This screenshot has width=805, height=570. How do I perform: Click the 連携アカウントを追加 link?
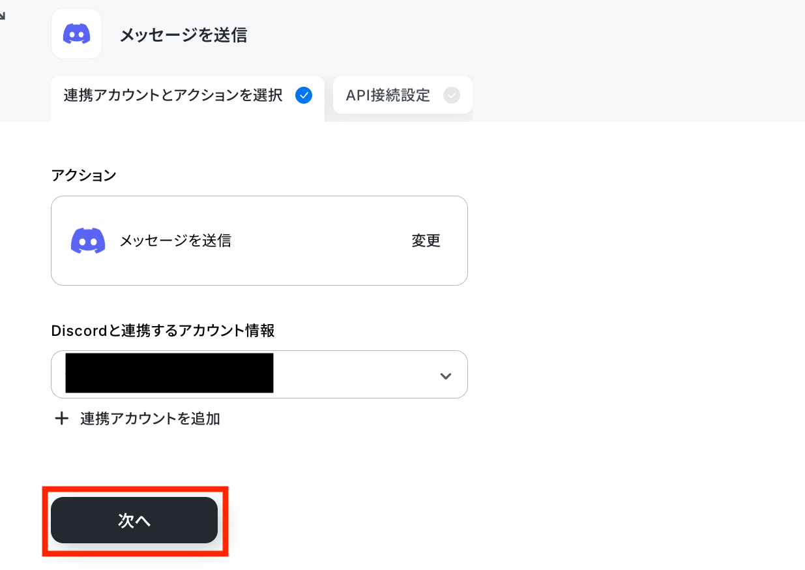coord(151,419)
